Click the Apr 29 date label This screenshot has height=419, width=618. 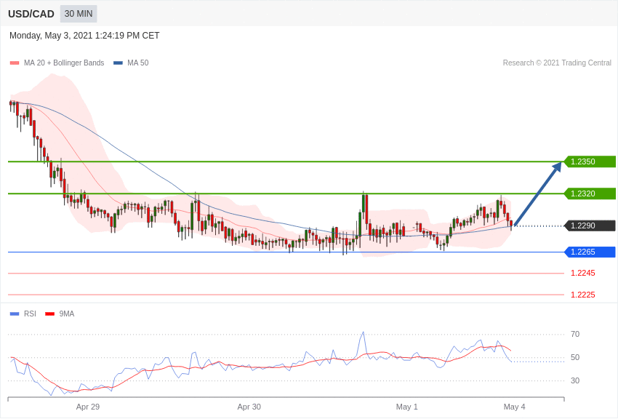coord(88,407)
